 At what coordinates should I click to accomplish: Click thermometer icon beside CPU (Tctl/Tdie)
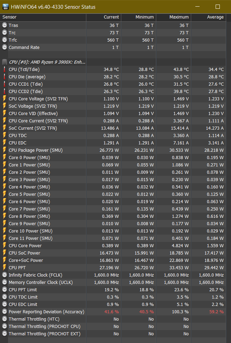[x=5, y=69]
